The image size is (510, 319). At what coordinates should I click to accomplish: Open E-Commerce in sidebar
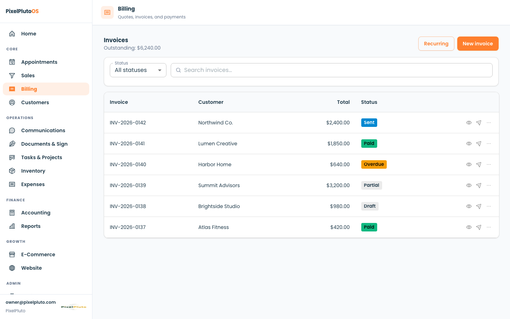tap(46, 254)
